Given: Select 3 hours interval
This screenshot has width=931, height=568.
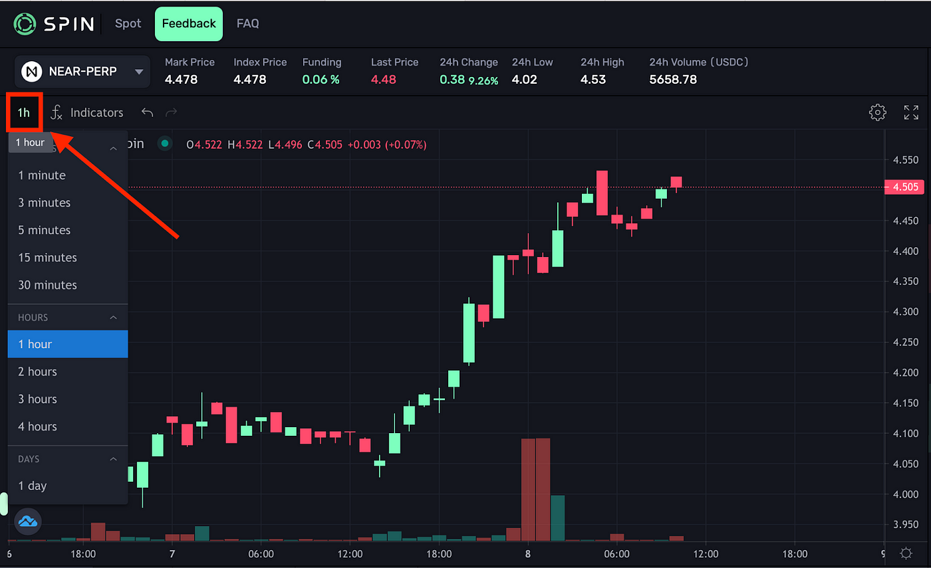Looking at the screenshot, I should [x=68, y=399].
